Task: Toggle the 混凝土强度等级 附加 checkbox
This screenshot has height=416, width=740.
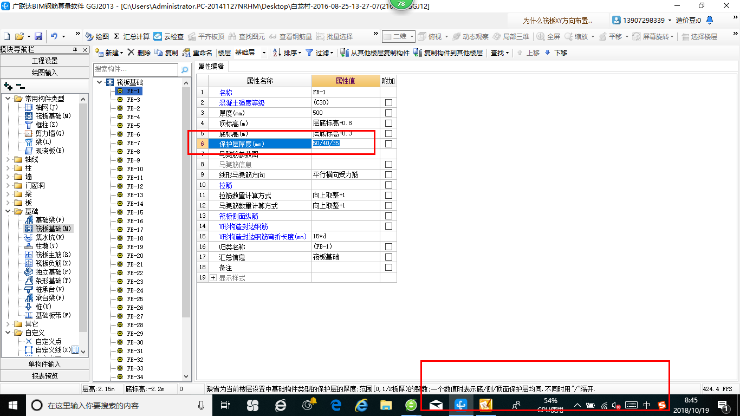Action: 388,103
